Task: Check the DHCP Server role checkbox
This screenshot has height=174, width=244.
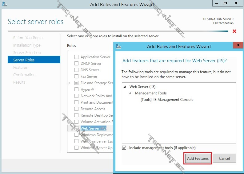Action: 76,64
